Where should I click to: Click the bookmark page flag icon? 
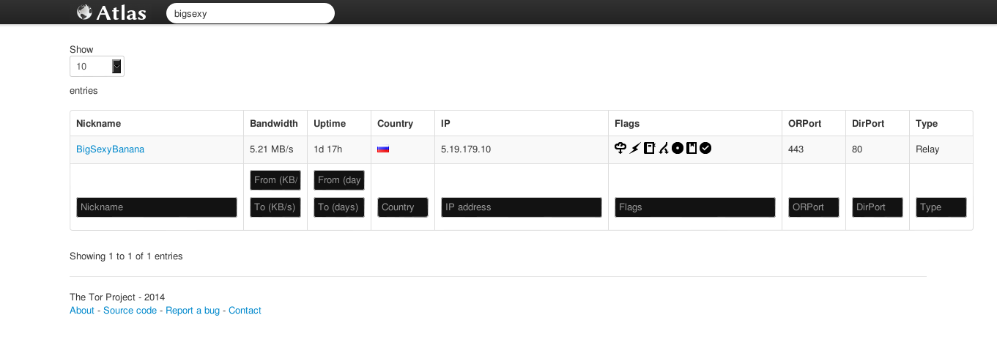coord(692,149)
